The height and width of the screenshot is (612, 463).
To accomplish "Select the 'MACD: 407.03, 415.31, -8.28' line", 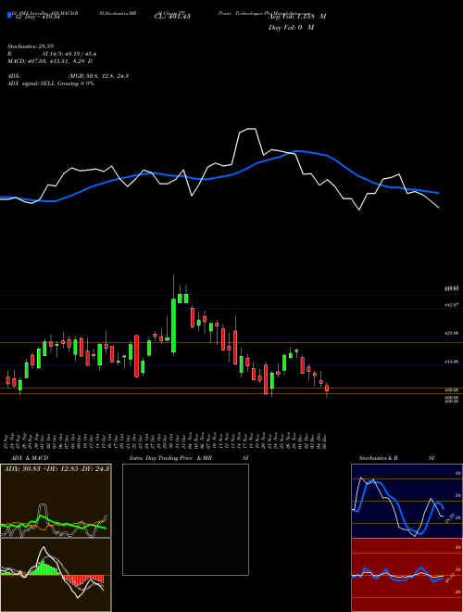I will coord(50,61).
